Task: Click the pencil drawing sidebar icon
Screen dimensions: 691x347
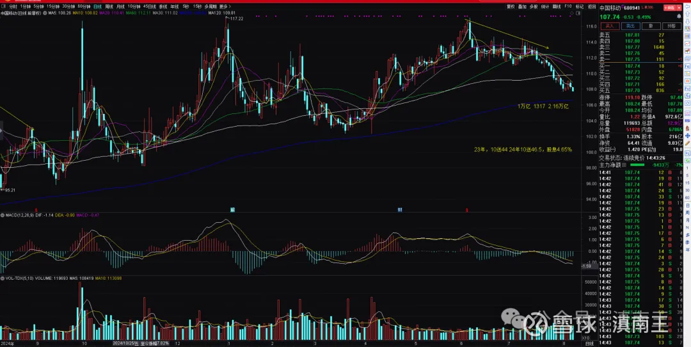Action: pyautogui.click(x=687, y=143)
